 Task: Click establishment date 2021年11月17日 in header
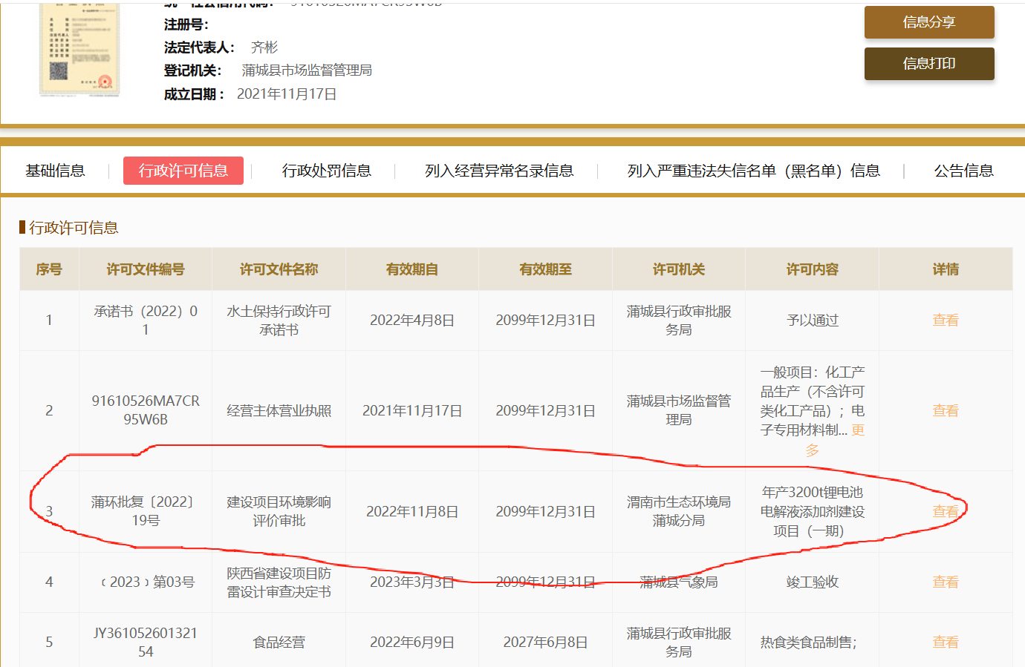(x=287, y=94)
